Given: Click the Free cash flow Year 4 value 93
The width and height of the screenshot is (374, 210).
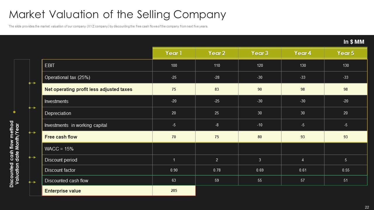Looking at the screenshot, I should click(x=303, y=137).
